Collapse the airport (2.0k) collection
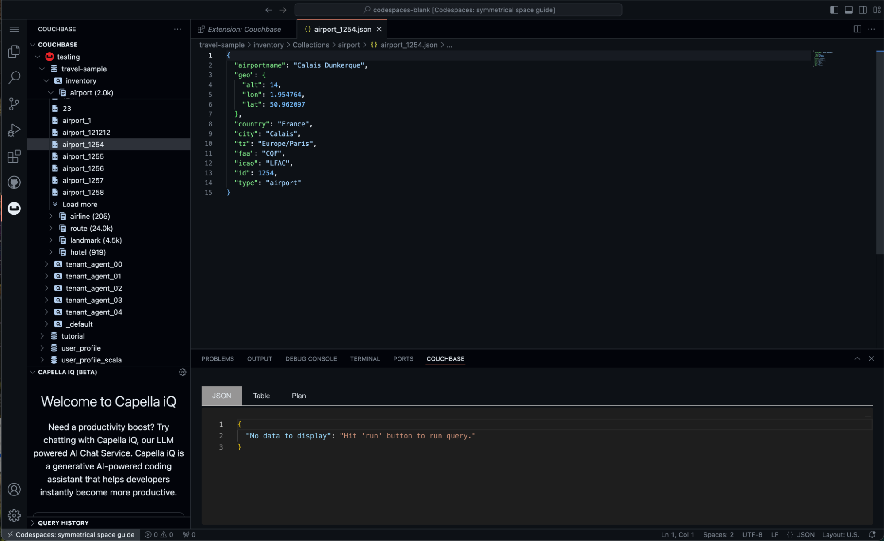884x541 pixels. click(x=51, y=92)
